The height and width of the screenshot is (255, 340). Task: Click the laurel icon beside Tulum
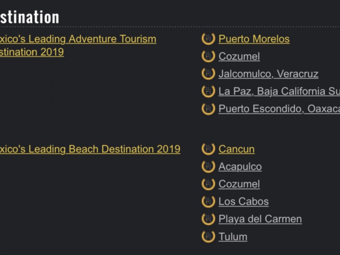pos(208,237)
